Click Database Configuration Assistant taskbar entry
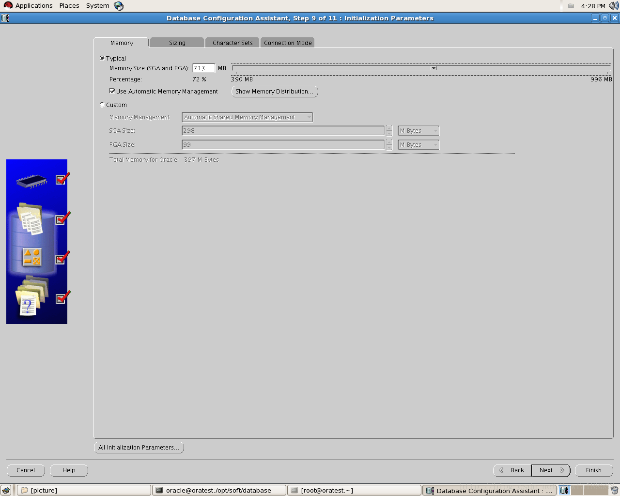 point(490,491)
